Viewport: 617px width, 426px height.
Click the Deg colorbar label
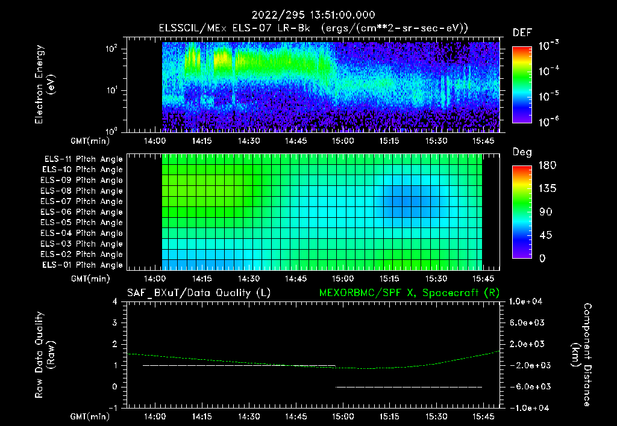(522, 152)
